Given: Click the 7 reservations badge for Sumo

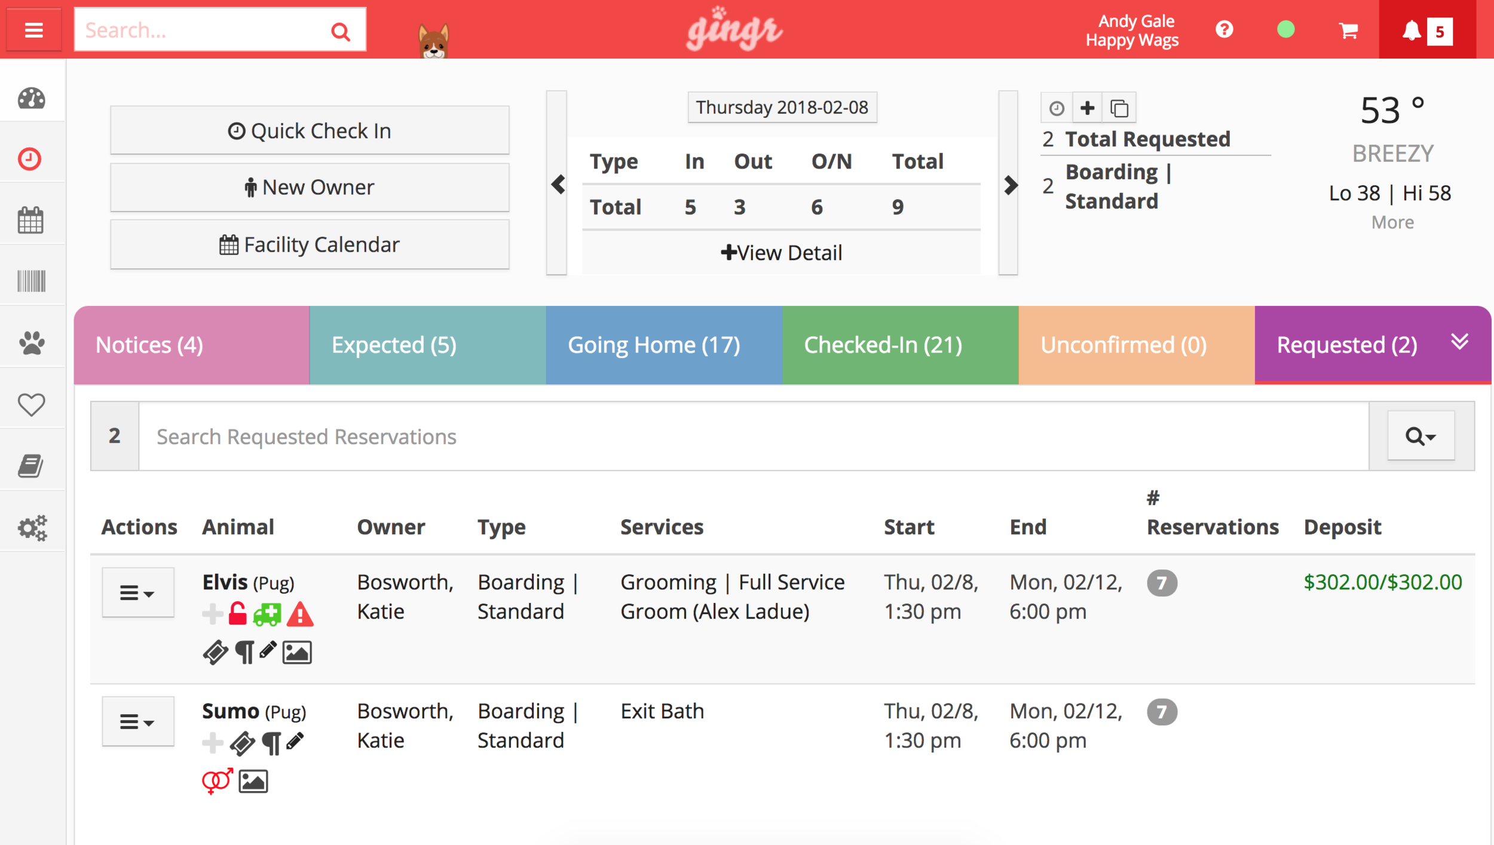Looking at the screenshot, I should [x=1162, y=712].
